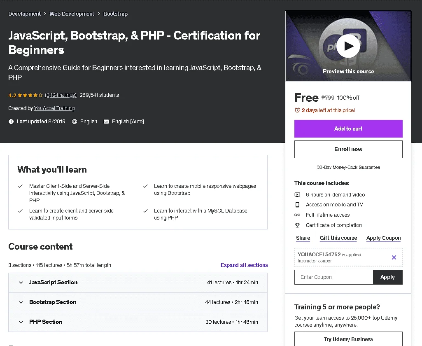
Task: Click Try Udemy Business button
Action: click(x=348, y=339)
